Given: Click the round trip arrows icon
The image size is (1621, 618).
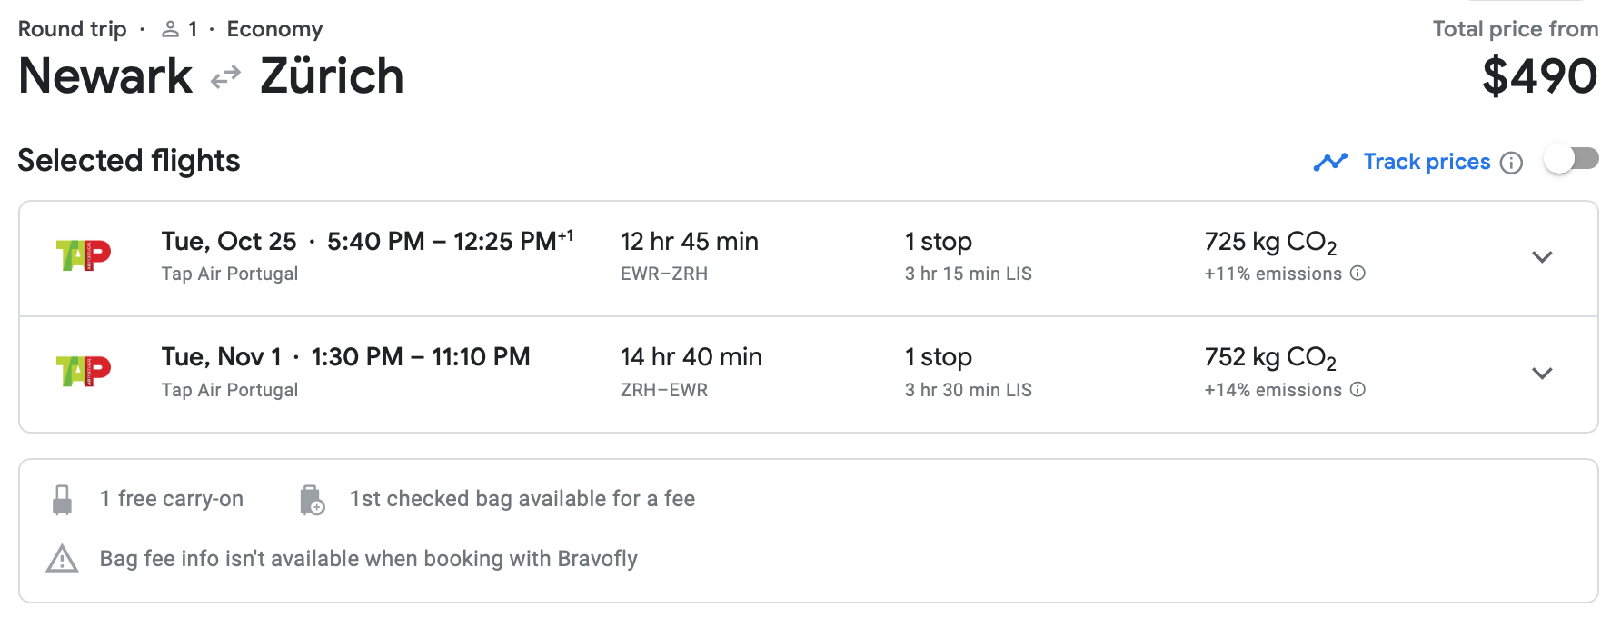Looking at the screenshot, I should [225, 76].
